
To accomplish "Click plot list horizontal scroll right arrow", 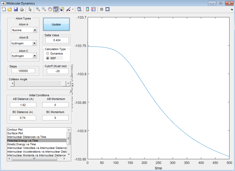I will (x=64, y=159).
